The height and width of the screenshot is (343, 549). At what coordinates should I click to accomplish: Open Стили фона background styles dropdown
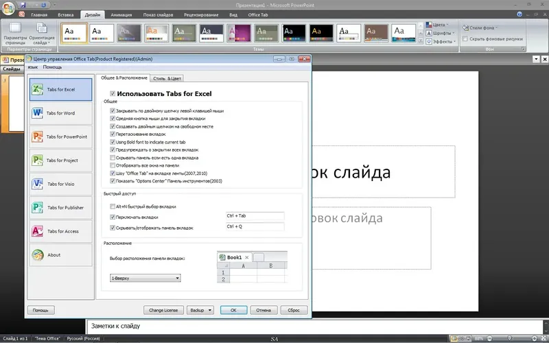480,27
